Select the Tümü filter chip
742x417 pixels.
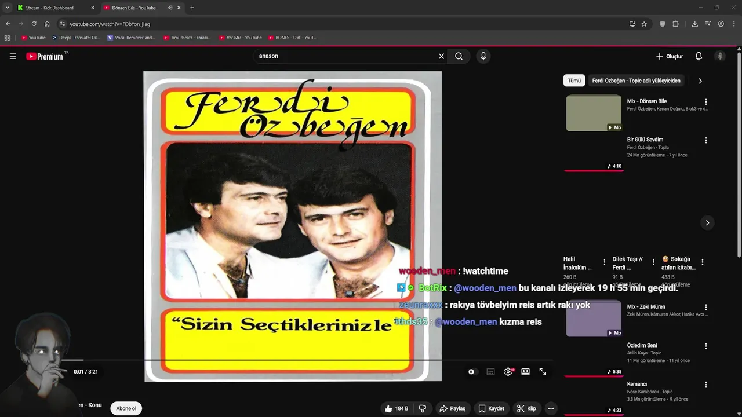[574, 81]
